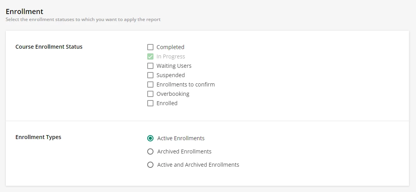This screenshot has width=416, height=192.
Task: Click the Enrollment Types heading
Action: click(x=38, y=137)
